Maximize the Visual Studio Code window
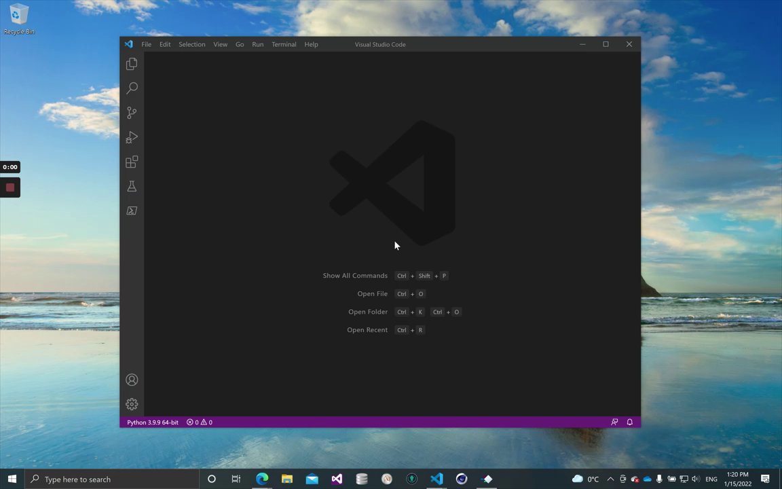This screenshot has width=782, height=489. point(606,44)
